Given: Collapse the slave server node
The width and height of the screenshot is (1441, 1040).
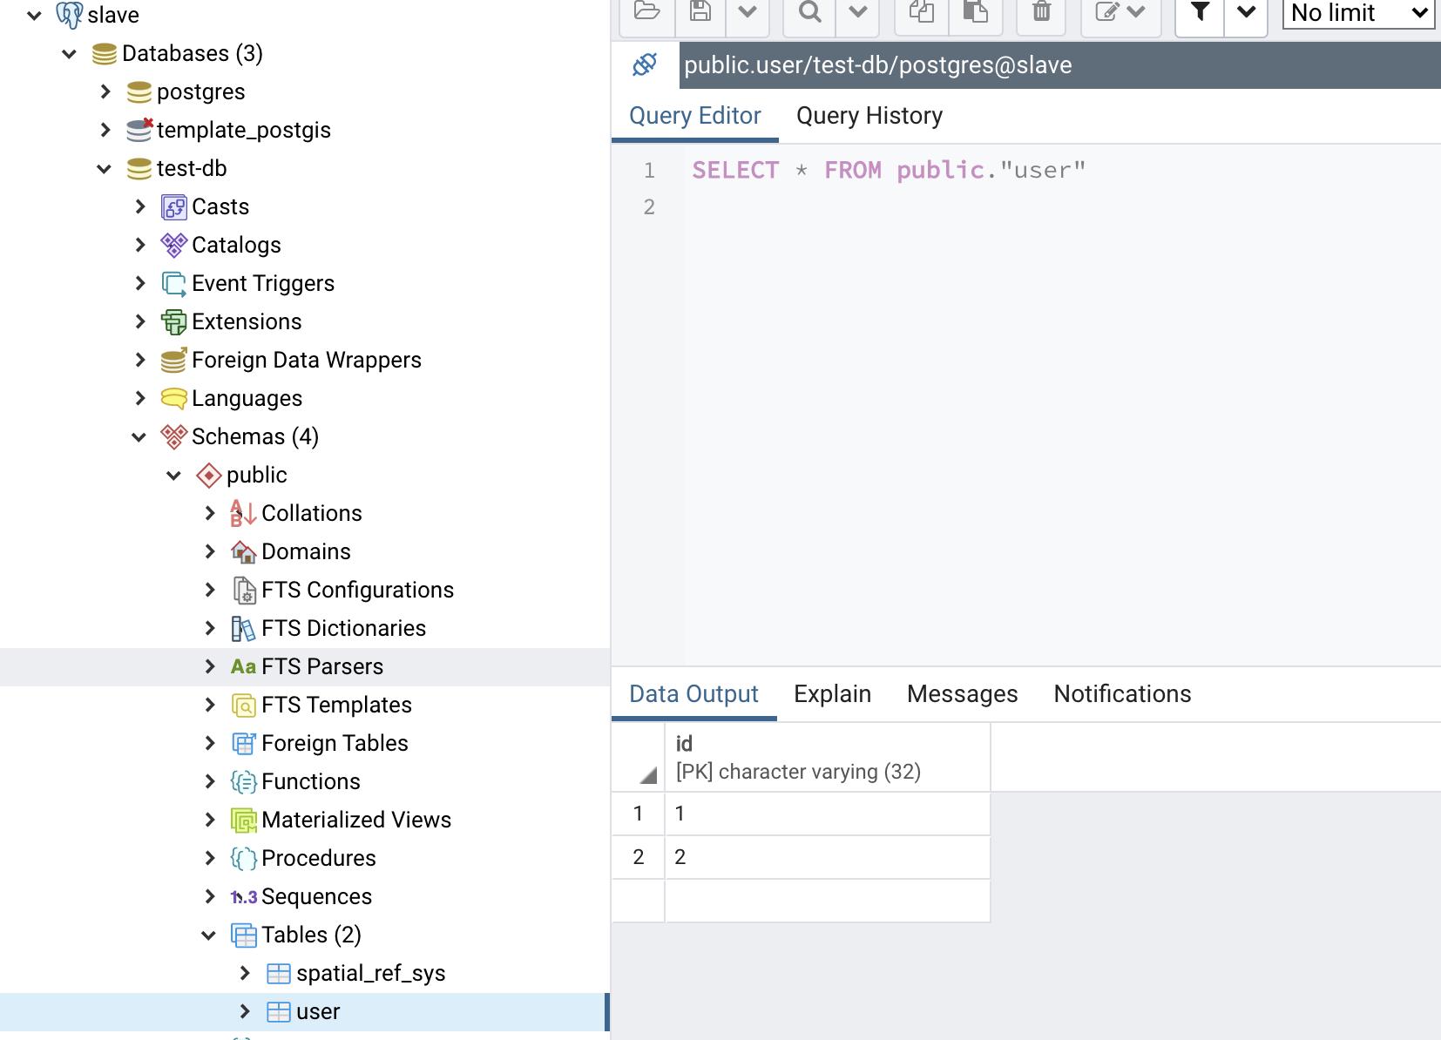Looking at the screenshot, I should pyautogui.click(x=35, y=15).
